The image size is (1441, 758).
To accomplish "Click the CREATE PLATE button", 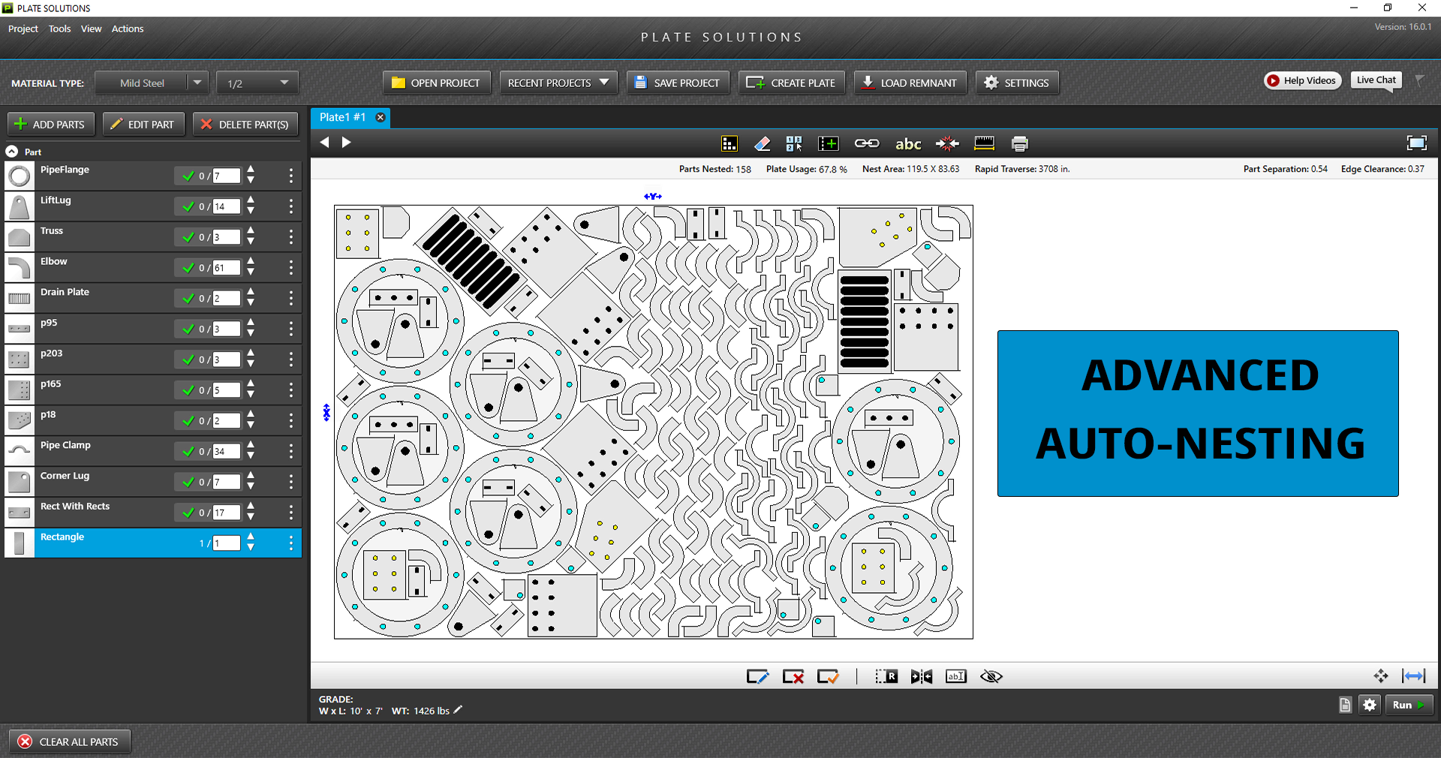I will point(791,83).
